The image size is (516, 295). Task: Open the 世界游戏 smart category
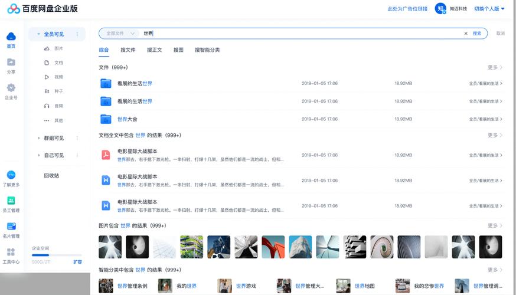point(237,286)
